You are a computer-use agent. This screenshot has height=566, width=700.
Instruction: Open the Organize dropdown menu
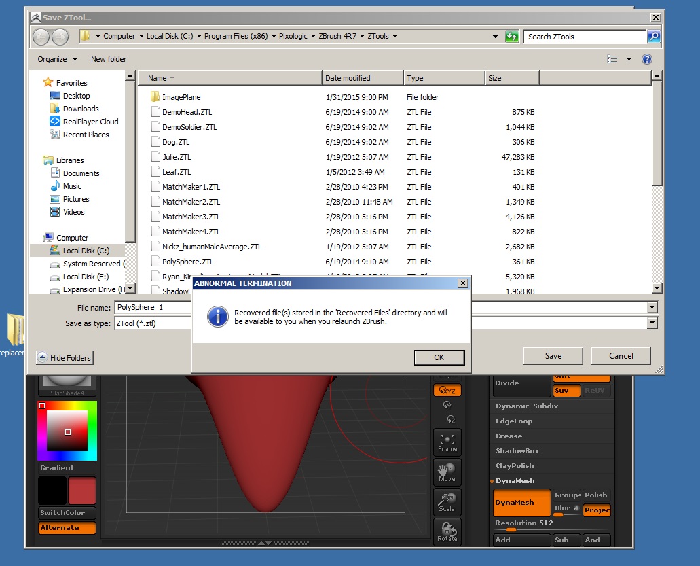click(57, 59)
